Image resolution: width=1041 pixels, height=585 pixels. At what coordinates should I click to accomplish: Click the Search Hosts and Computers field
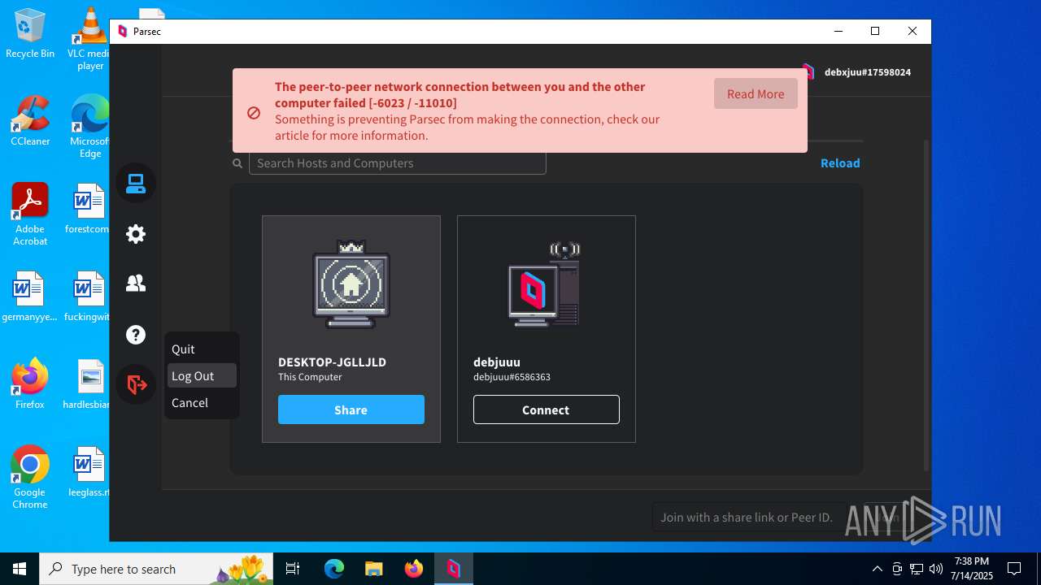(x=397, y=162)
